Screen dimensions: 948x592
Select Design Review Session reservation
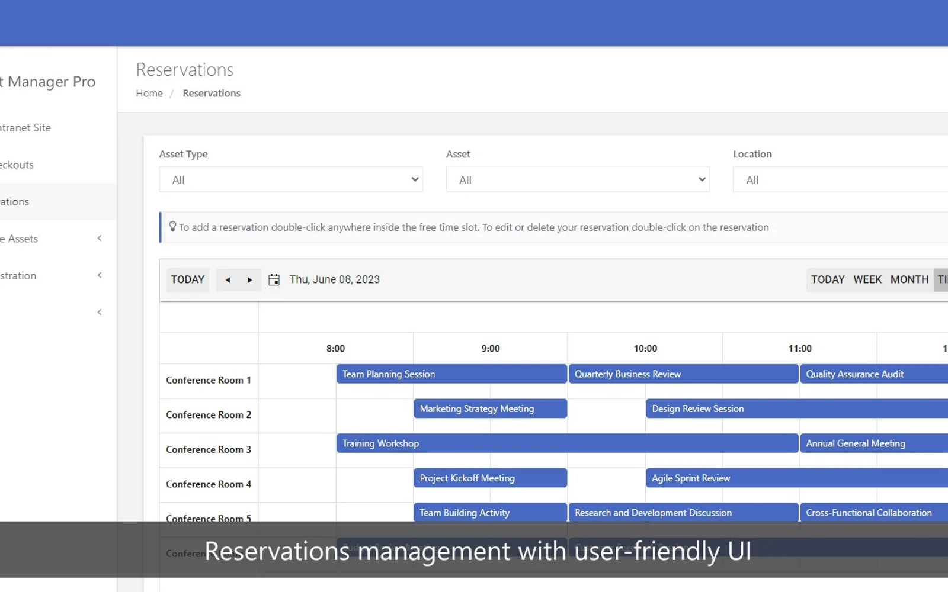[797, 408]
